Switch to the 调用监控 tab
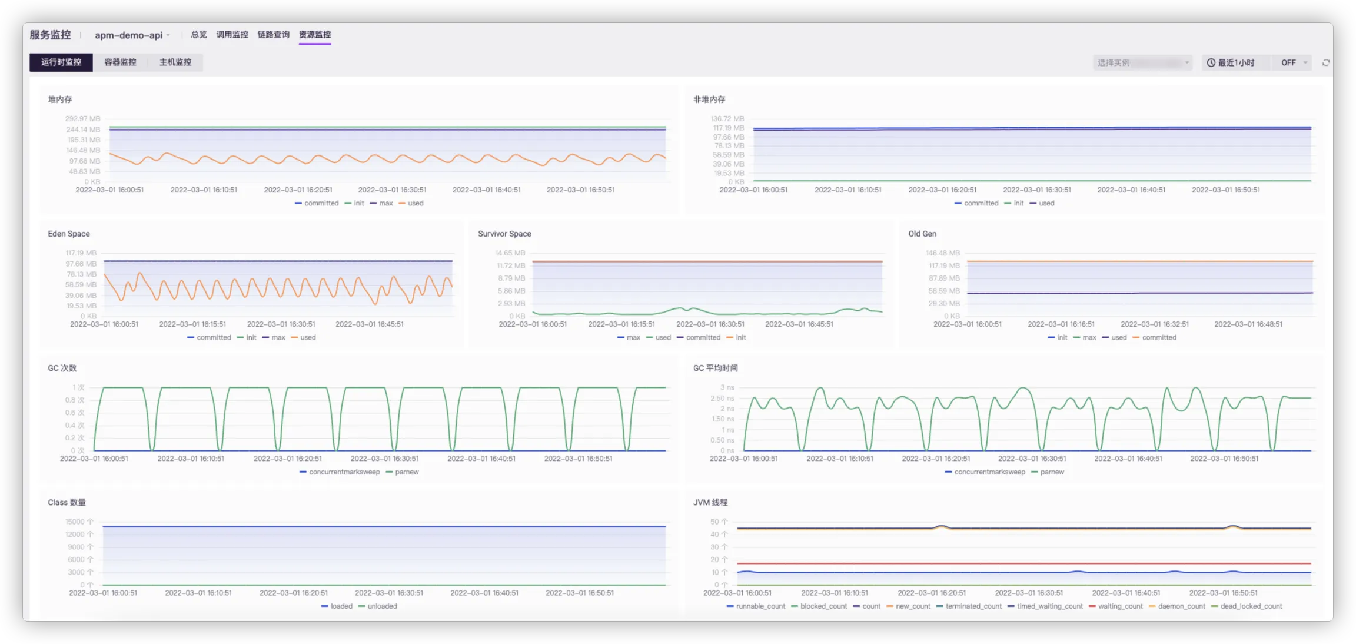The height and width of the screenshot is (644, 1356). point(232,35)
